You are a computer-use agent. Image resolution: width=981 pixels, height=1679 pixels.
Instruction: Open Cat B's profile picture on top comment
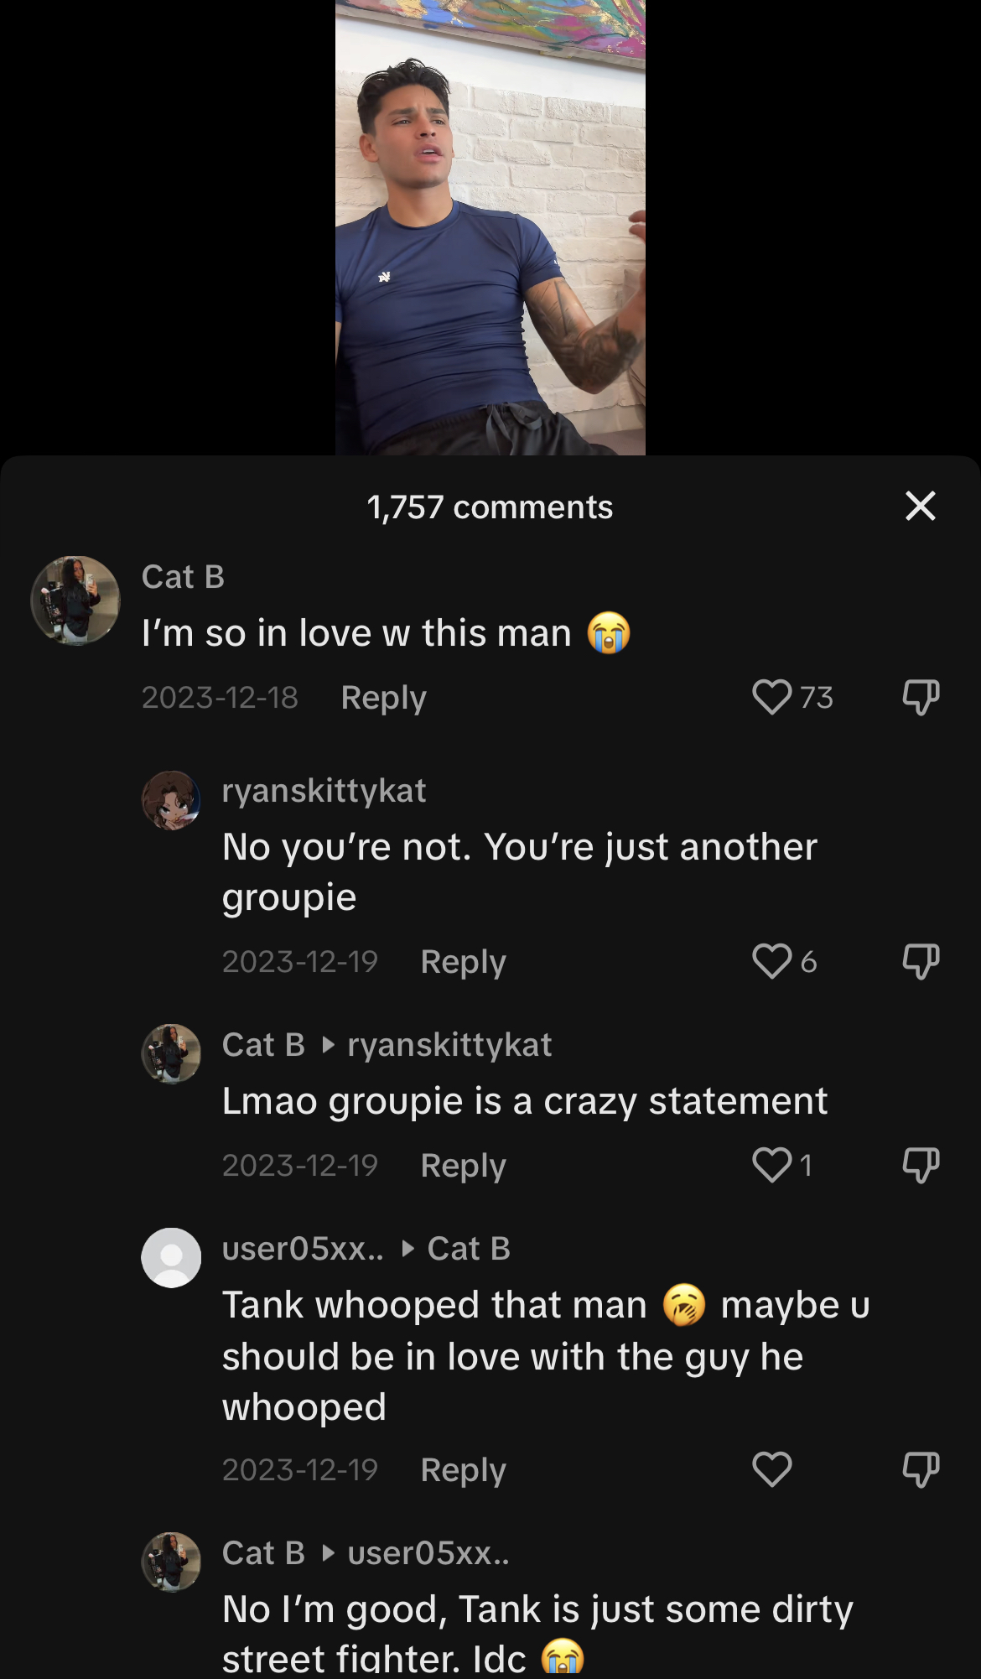point(75,600)
